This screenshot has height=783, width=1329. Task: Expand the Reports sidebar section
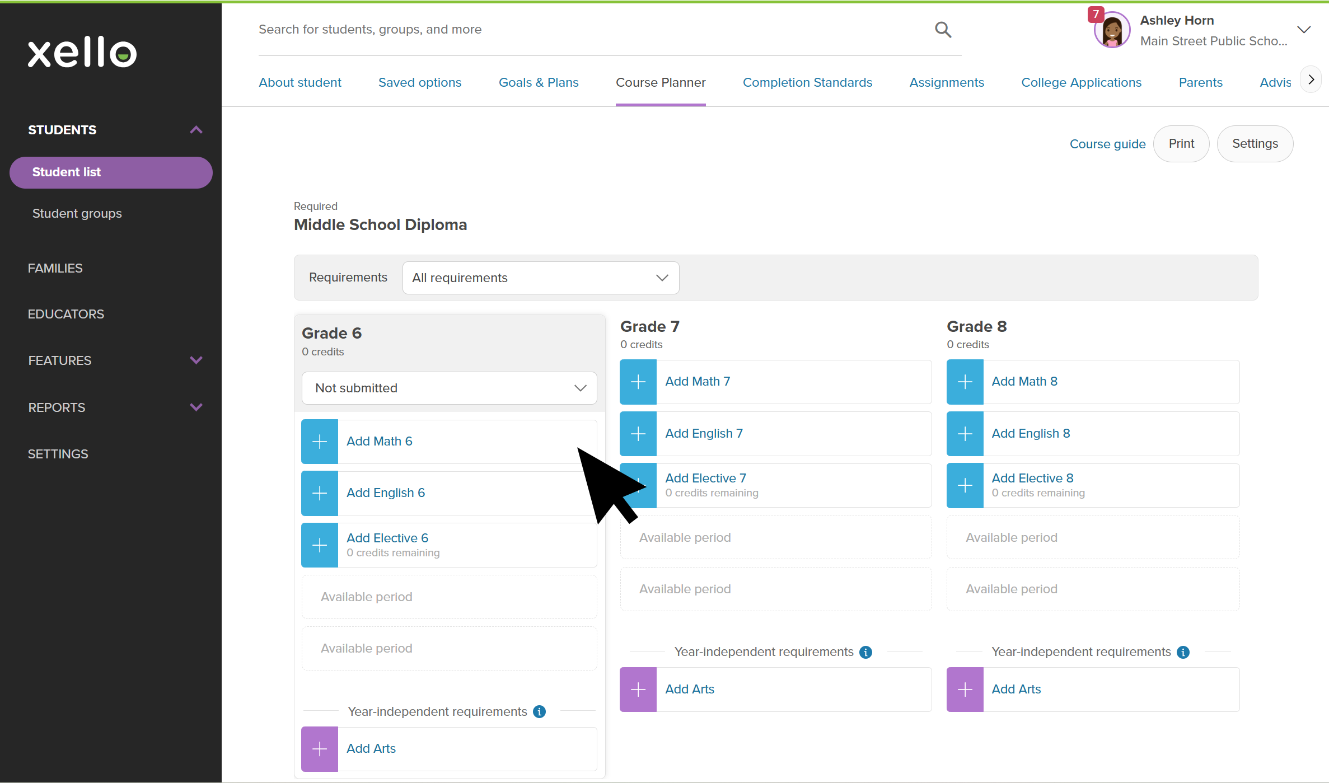(x=195, y=407)
